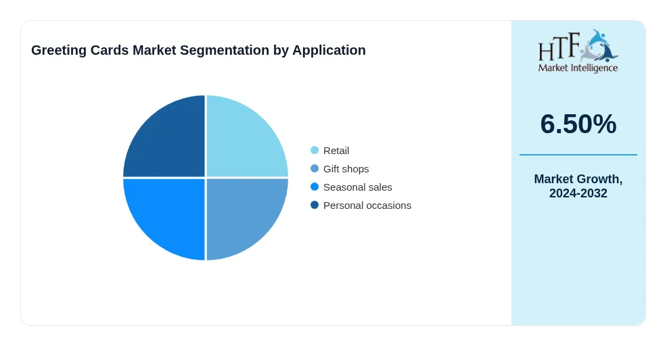Click the Market Intelligence logo text
Viewport: 665px width, 338px height.
578,68
